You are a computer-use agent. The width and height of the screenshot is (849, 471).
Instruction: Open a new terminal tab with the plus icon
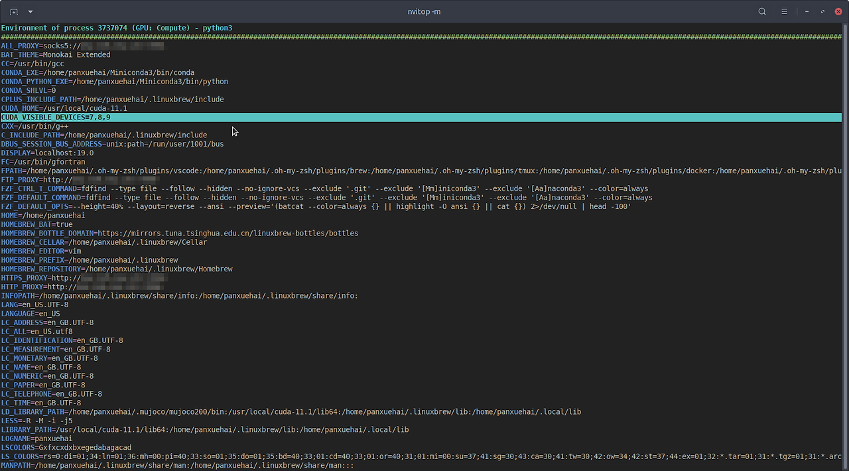click(x=14, y=11)
